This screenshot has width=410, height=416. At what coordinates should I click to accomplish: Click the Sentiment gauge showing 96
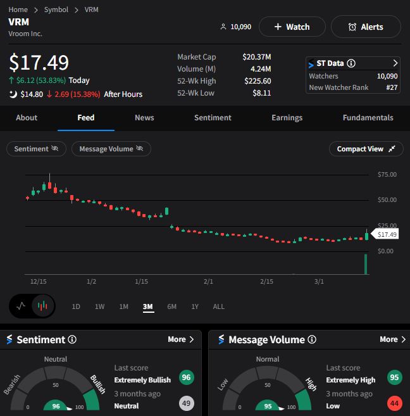(55, 388)
